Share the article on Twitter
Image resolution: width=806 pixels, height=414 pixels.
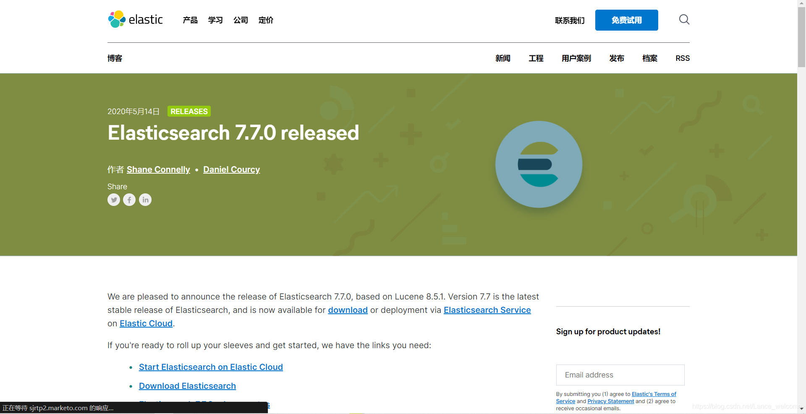(113, 200)
